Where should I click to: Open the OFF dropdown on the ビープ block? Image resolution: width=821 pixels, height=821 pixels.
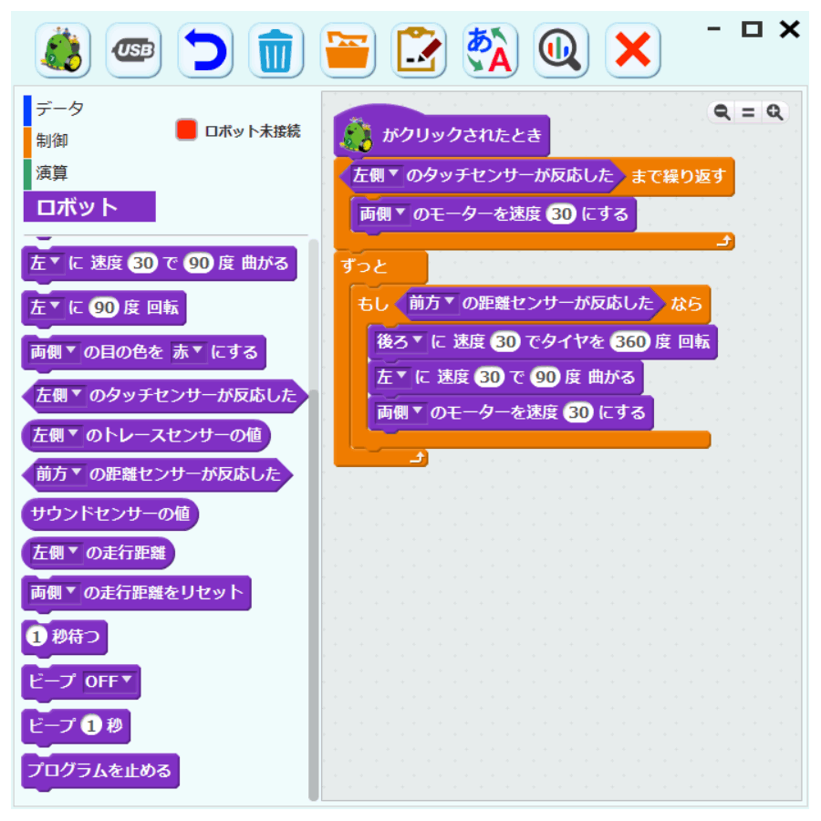click(109, 681)
